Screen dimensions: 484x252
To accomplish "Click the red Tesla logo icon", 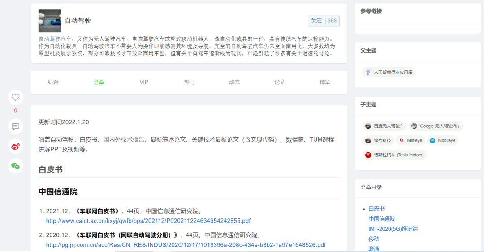I will coord(368,155).
